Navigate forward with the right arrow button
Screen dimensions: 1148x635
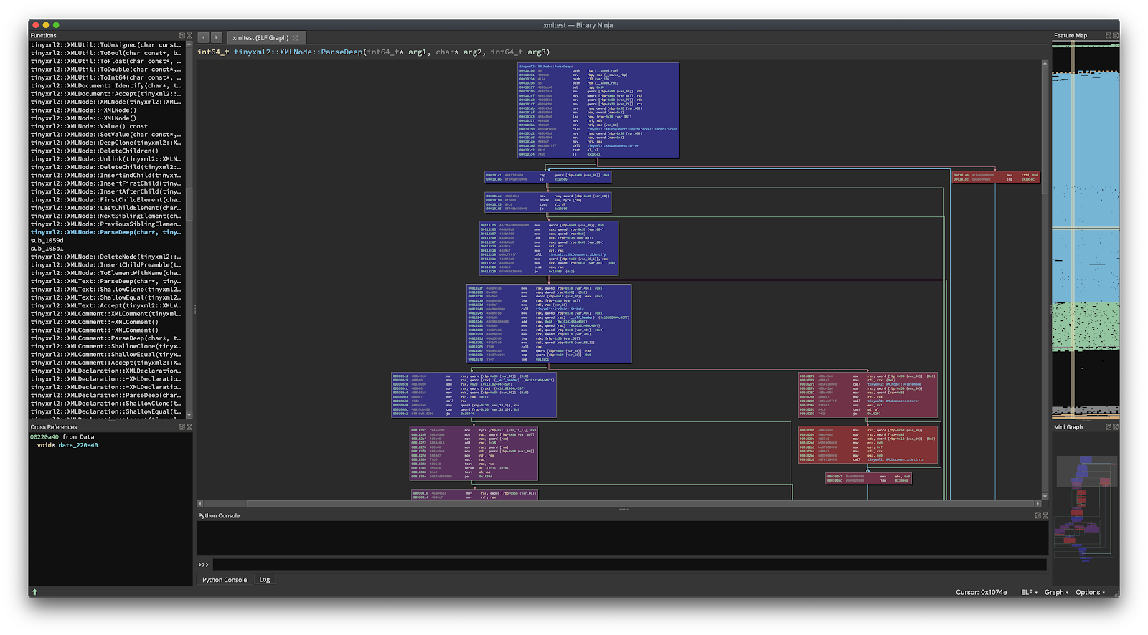[216, 37]
